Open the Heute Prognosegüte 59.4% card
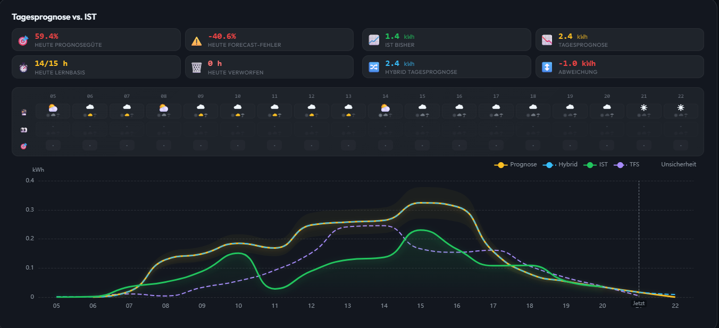The height and width of the screenshot is (328, 719). 96,39
